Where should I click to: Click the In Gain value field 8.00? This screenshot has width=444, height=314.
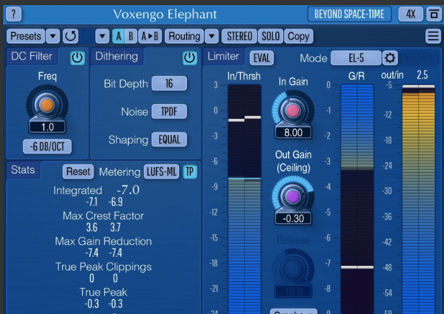(x=293, y=133)
